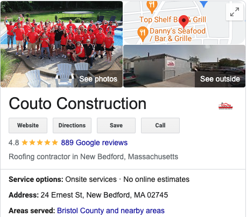Screen dimensions: 247x217
Task: Open the team group photo in red shirts
Action: point(61,44)
